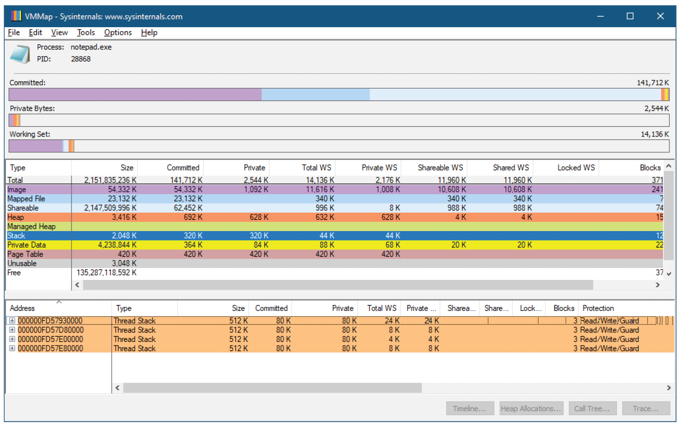Click the Committed memory usage bar
The width and height of the screenshot is (681, 428).
pyautogui.click(x=339, y=94)
